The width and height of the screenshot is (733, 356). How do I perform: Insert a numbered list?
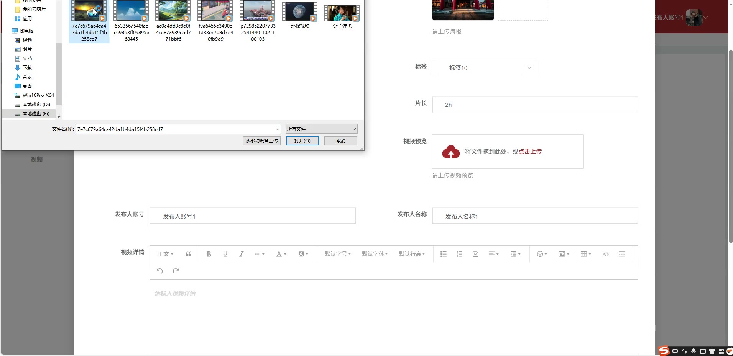tap(460, 254)
